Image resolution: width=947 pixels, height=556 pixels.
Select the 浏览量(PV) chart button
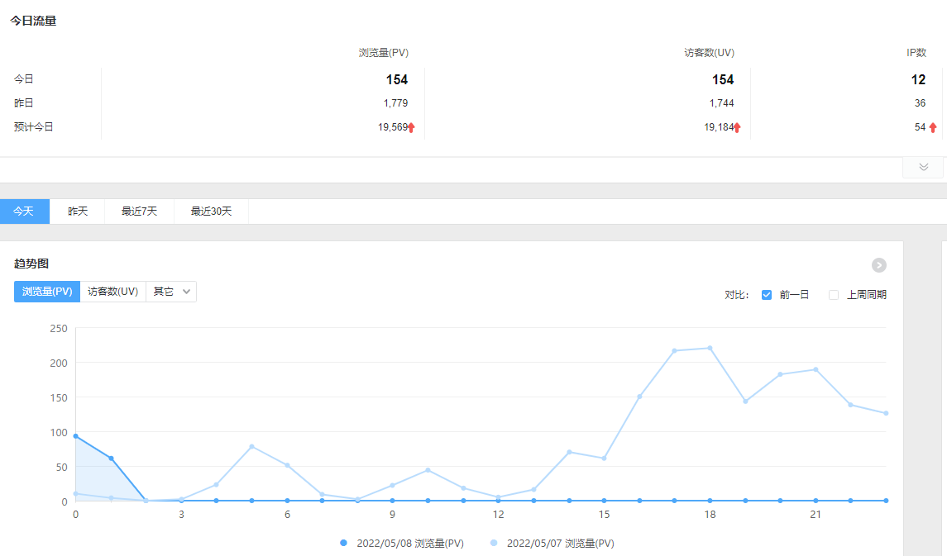click(47, 292)
